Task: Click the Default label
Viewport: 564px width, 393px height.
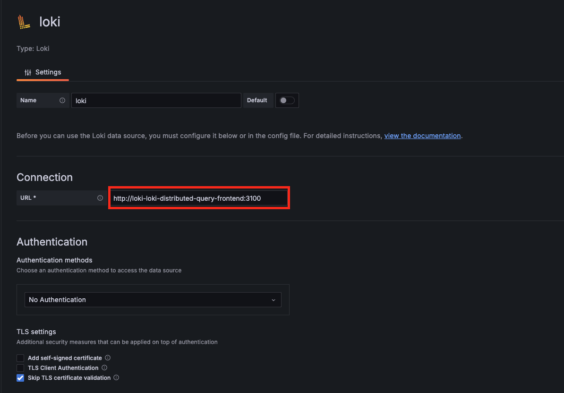Action: (x=257, y=100)
